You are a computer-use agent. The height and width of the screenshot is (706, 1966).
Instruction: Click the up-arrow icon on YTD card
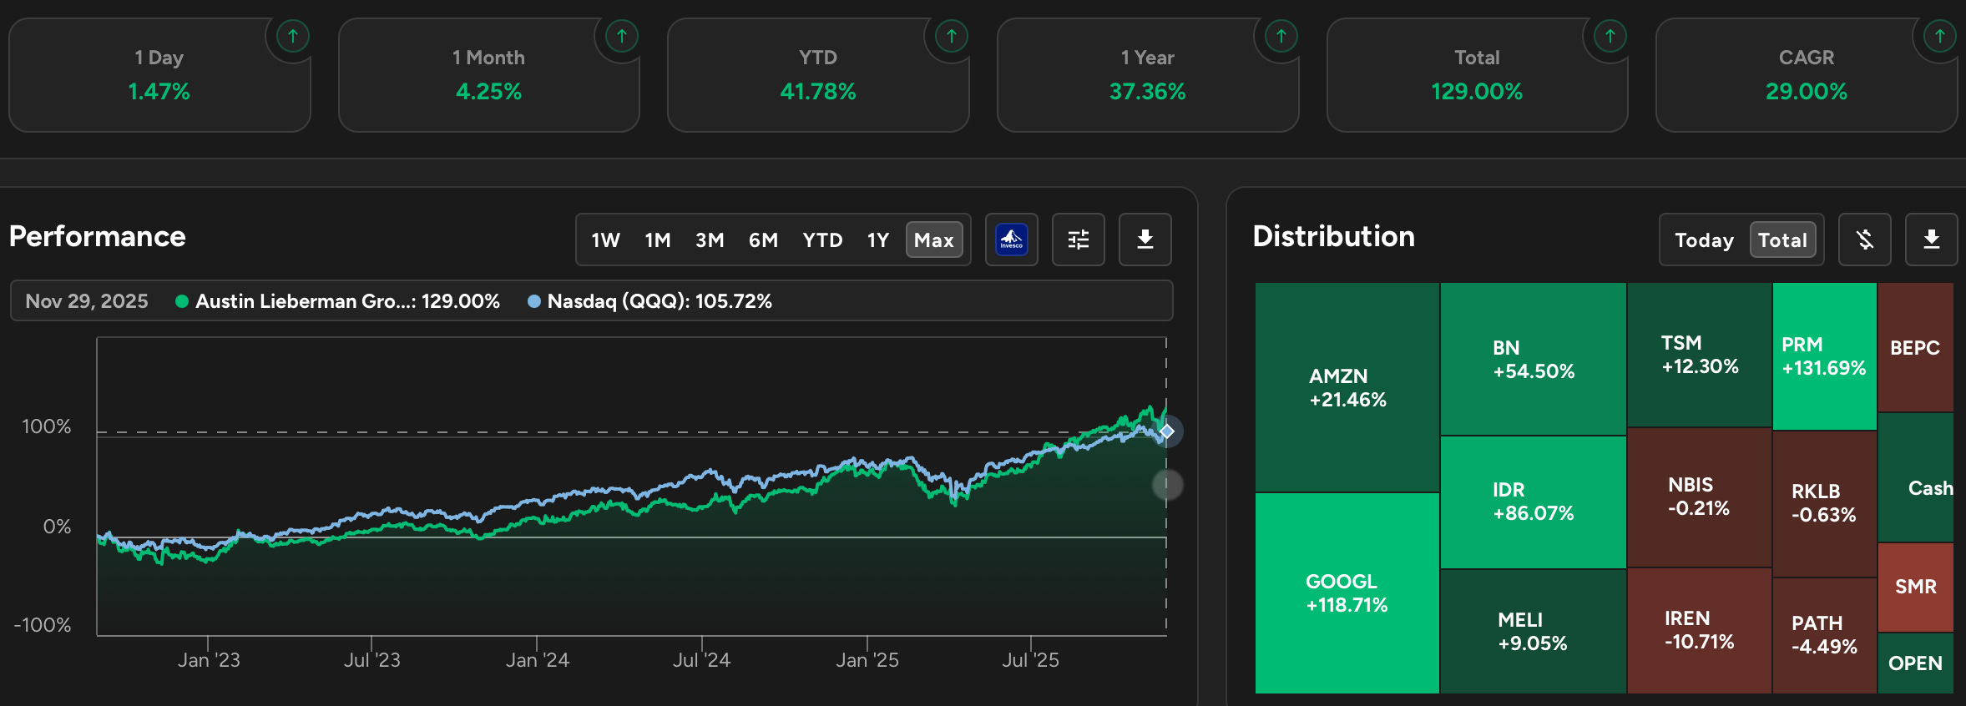point(952,36)
